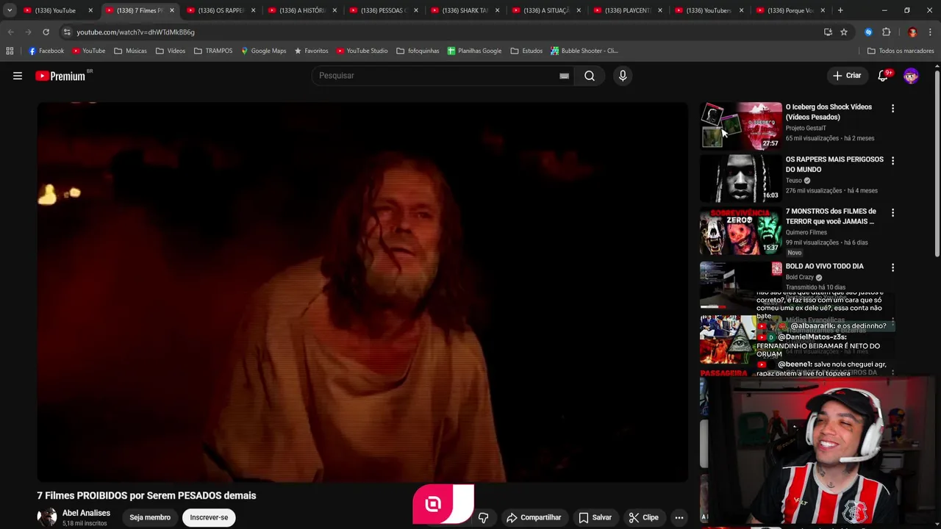Open the Google Maps bookmark

click(x=263, y=51)
